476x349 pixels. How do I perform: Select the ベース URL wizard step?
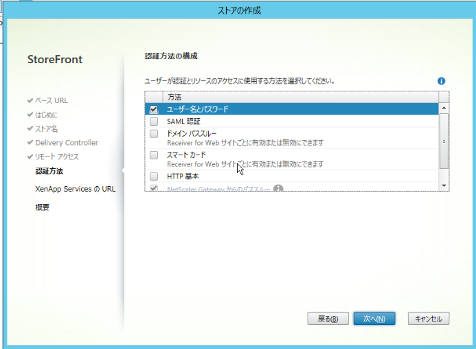pyautogui.click(x=52, y=100)
